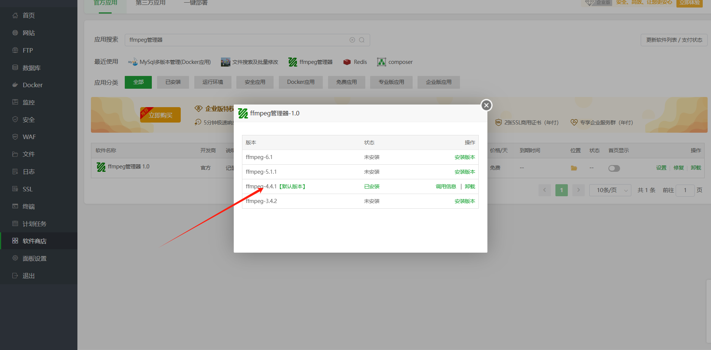Click the page number jump input field
Viewport: 711px width, 350px height.
(685, 190)
